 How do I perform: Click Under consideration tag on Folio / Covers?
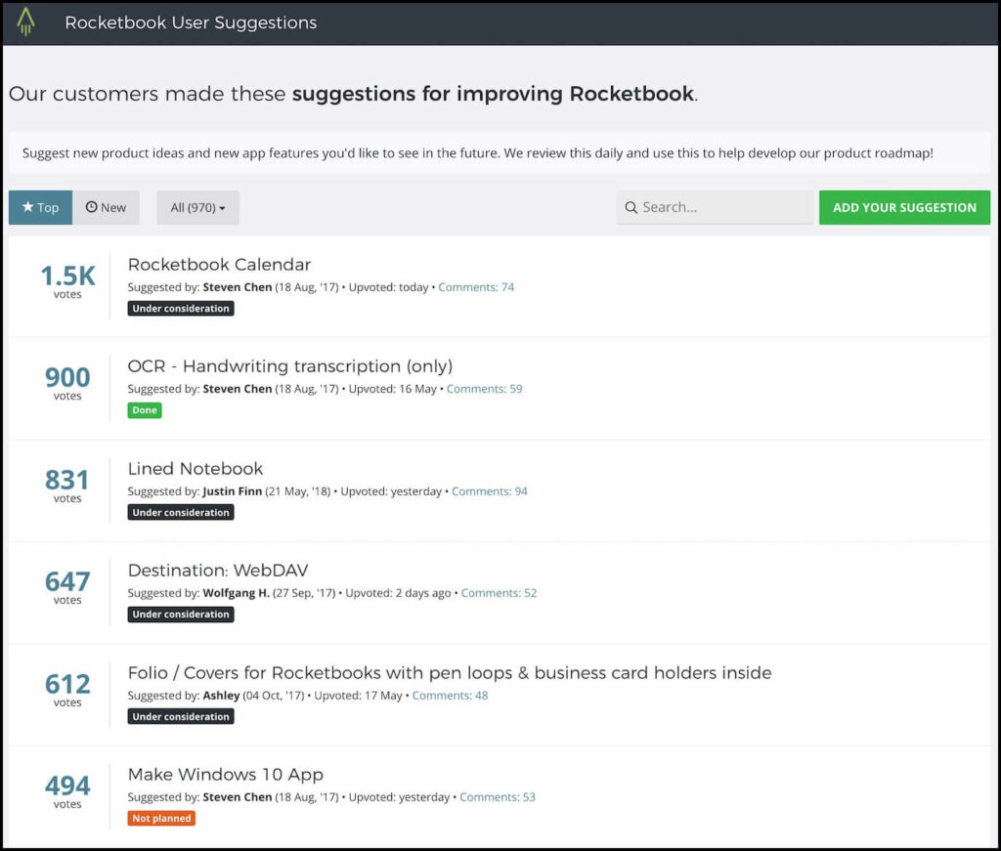click(181, 716)
